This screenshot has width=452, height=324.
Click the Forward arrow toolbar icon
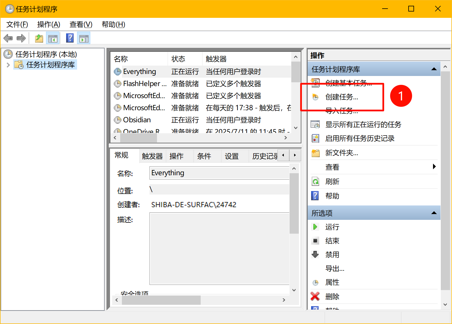pos(21,38)
